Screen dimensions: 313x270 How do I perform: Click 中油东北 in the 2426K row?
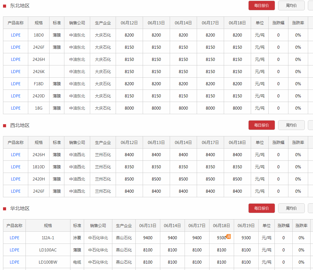coord(77,72)
